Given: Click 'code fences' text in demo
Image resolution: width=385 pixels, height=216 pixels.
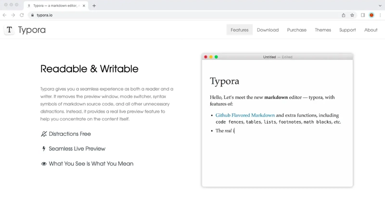Looking at the screenshot, I should coord(230,122).
